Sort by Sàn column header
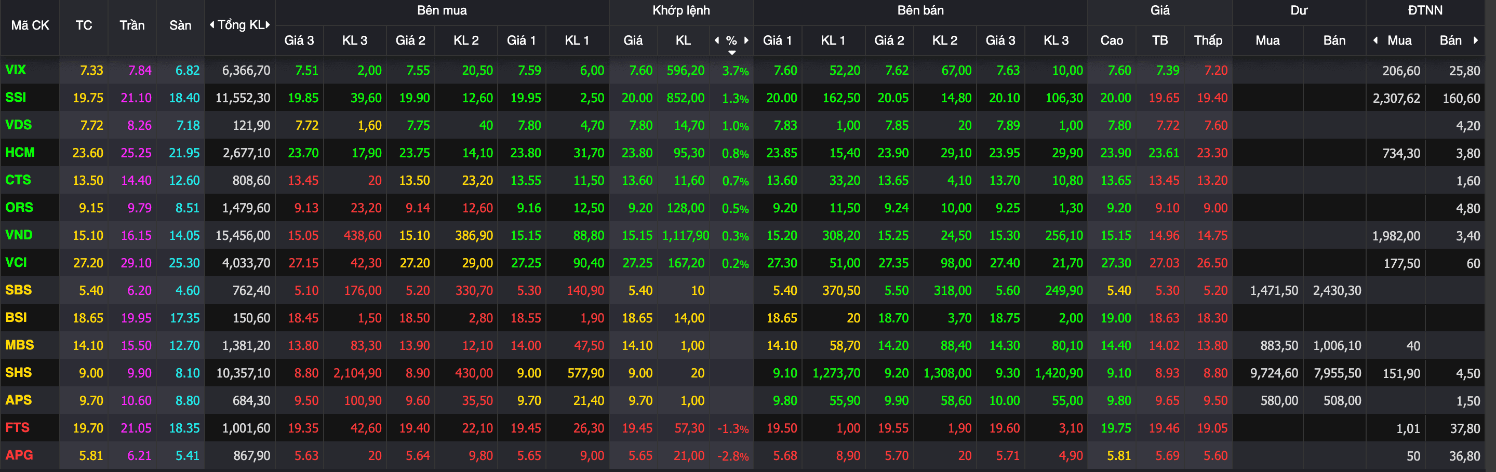The height and width of the screenshot is (472, 1496). pyautogui.click(x=180, y=25)
